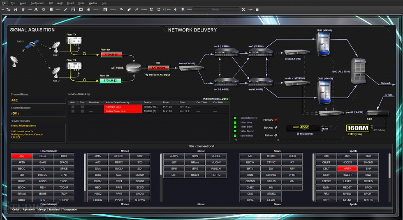Viewport: 403px width, 220px height.
Task: Tick Ack checkbox for ASI Input Loss
Action: [73, 107]
